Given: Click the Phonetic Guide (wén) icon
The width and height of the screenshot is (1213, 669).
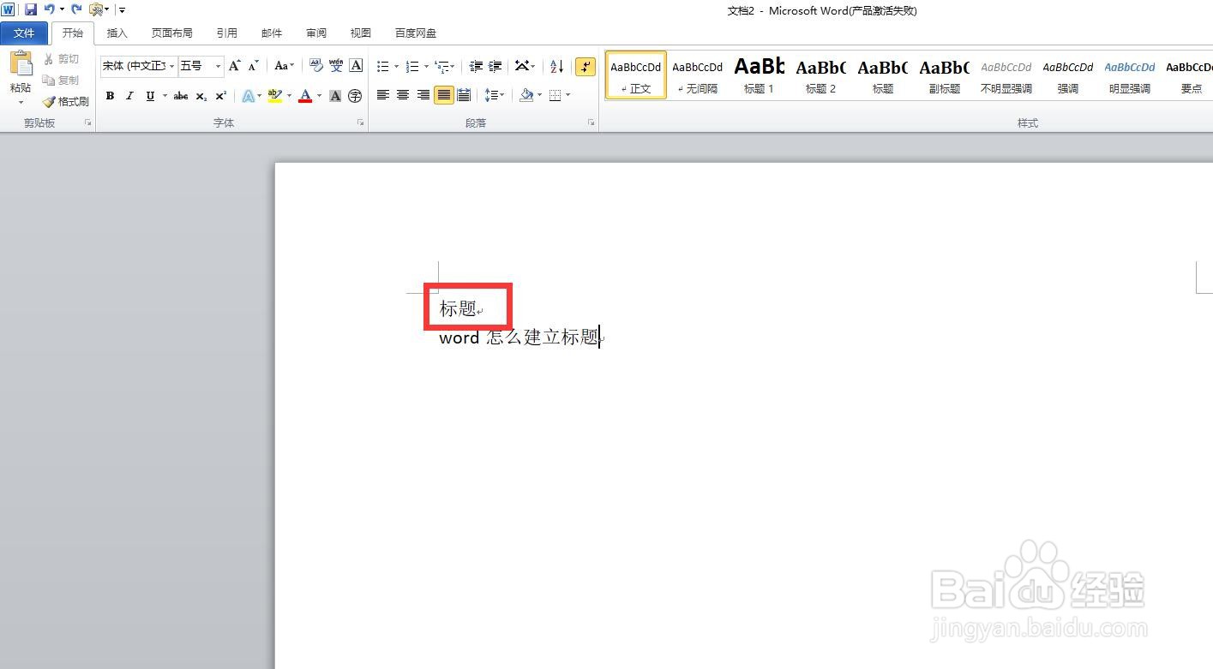Looking at the screenshot, I should (x=336, y=66).
